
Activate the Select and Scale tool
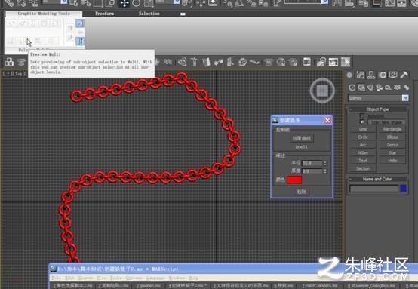[x=148, y=3]
